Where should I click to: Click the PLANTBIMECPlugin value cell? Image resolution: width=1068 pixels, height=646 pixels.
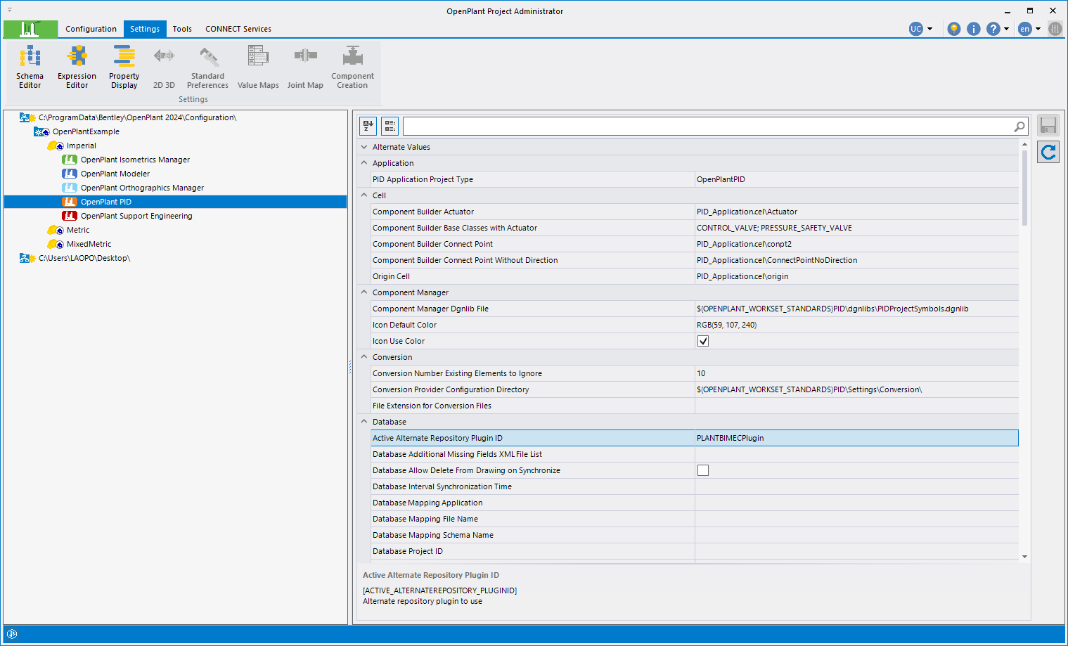(856, 438)
